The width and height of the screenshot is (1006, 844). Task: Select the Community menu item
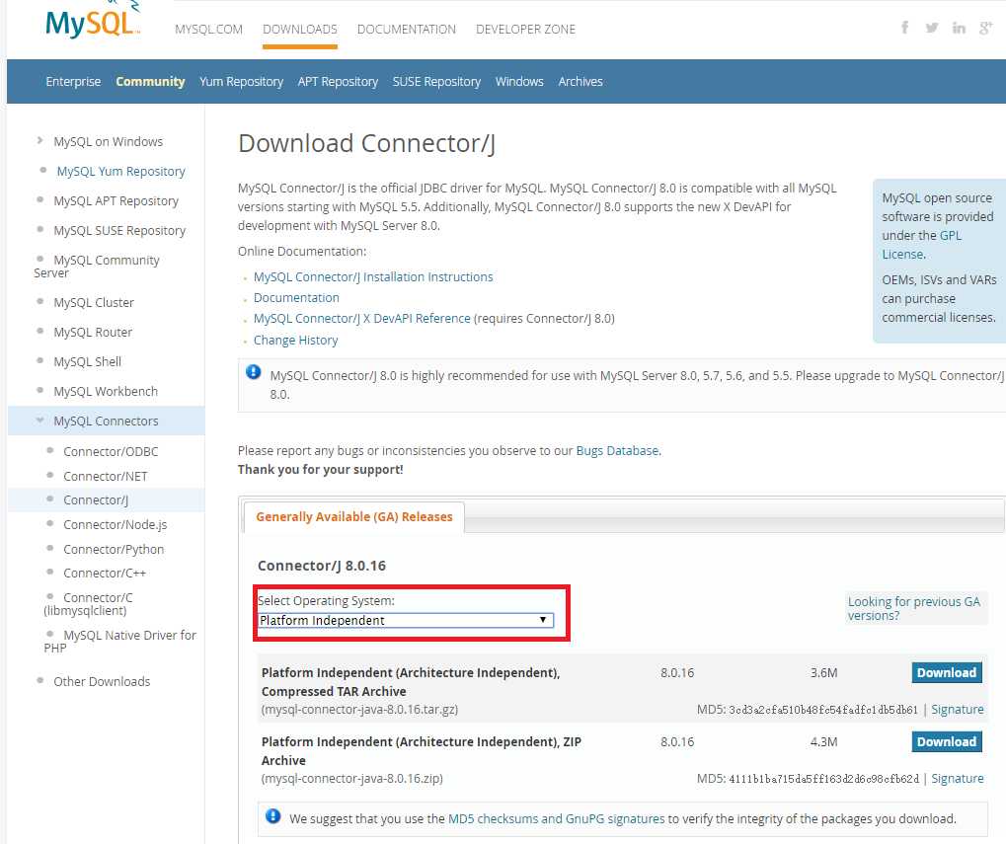pyautogui.click(x=150, y=82)
